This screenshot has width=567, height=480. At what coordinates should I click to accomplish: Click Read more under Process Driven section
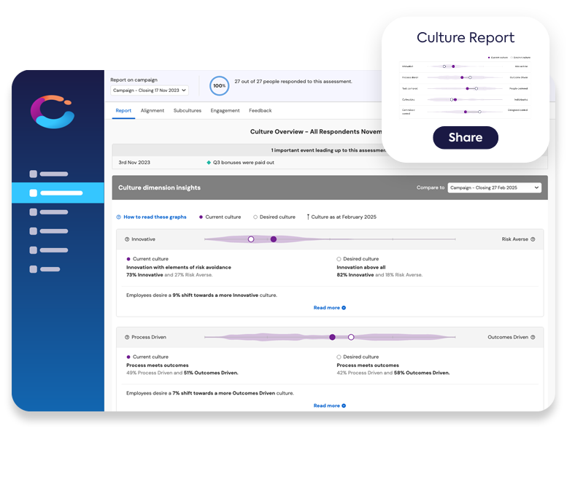pos(326,406)
